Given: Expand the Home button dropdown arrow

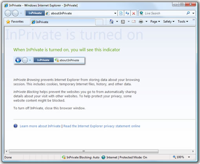Looking at the screenshot, I should 117,21.
